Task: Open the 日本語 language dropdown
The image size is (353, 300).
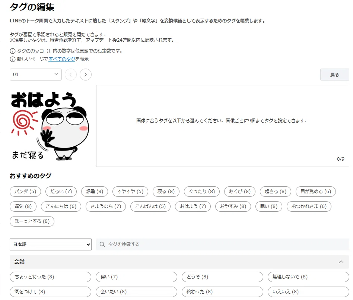Action: [x=51, y=244]
